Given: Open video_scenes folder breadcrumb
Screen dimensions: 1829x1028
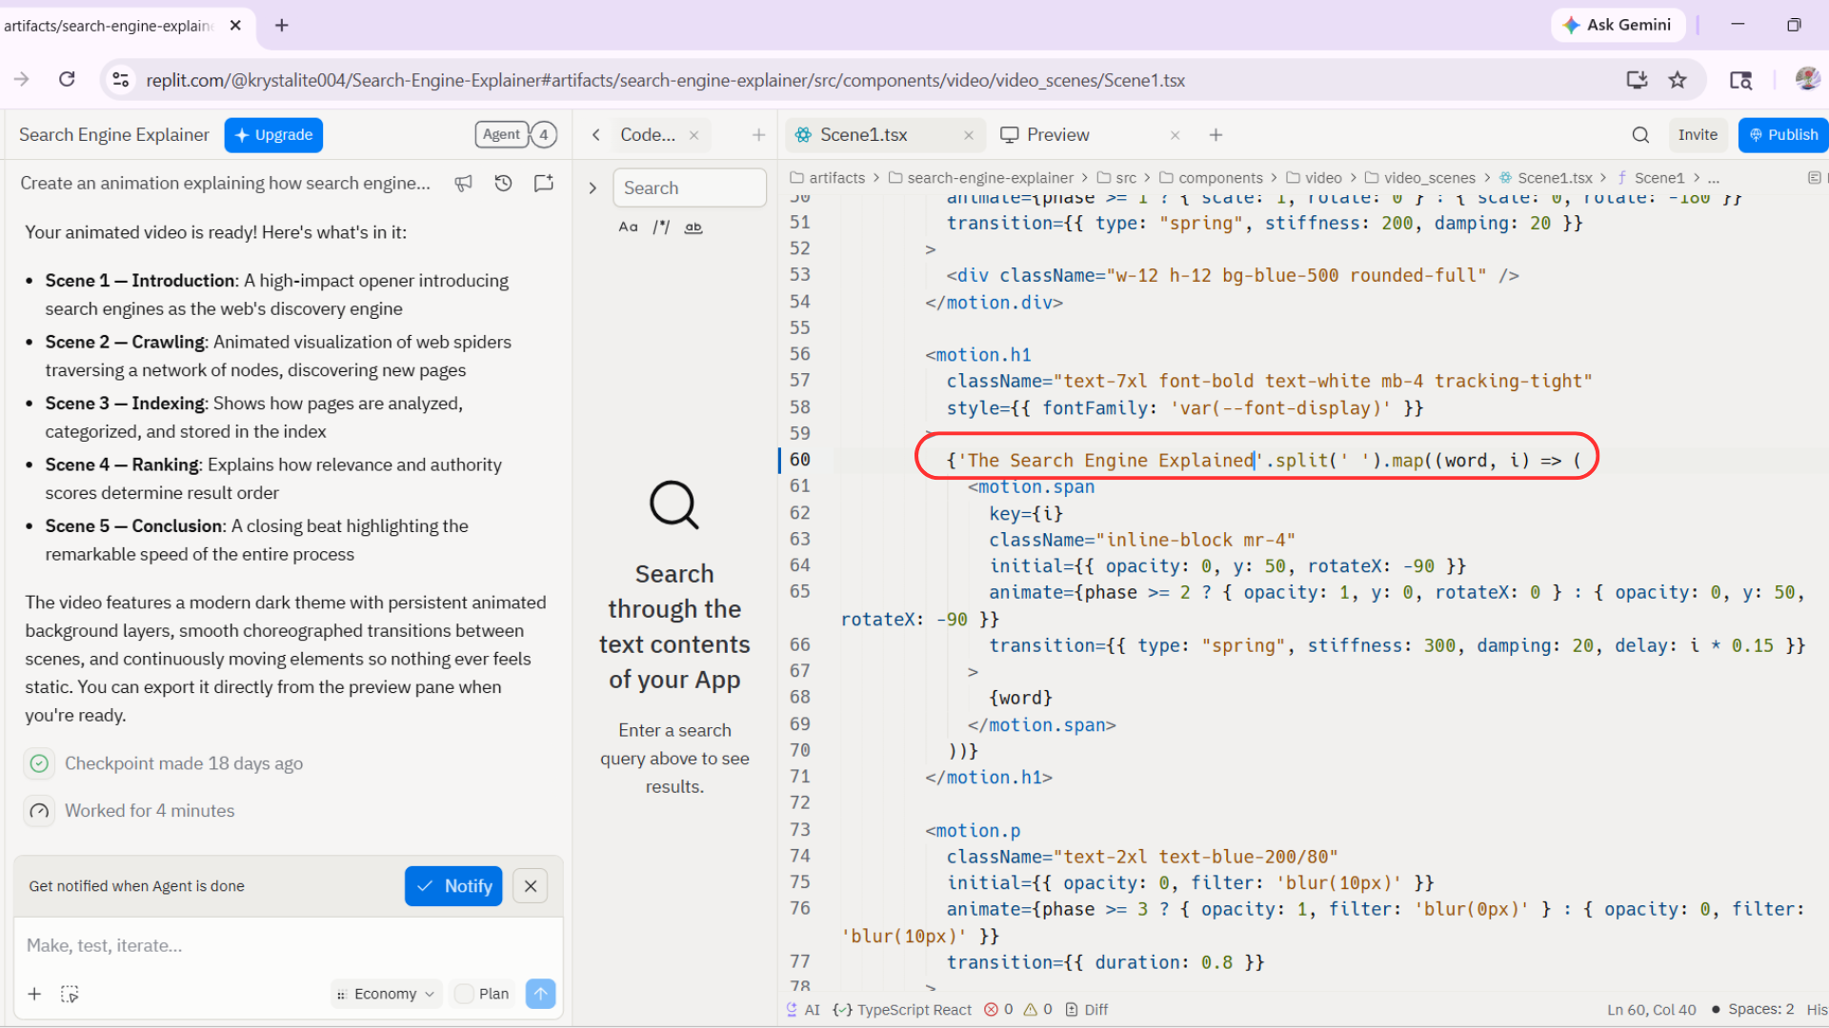Looking at the screenshot, I should point(1420,178).
